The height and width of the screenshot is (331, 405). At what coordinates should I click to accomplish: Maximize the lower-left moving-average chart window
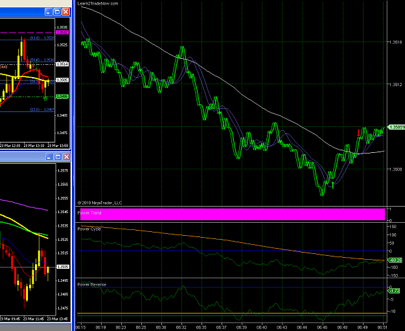pyautogui.click(x=58, y=157)
